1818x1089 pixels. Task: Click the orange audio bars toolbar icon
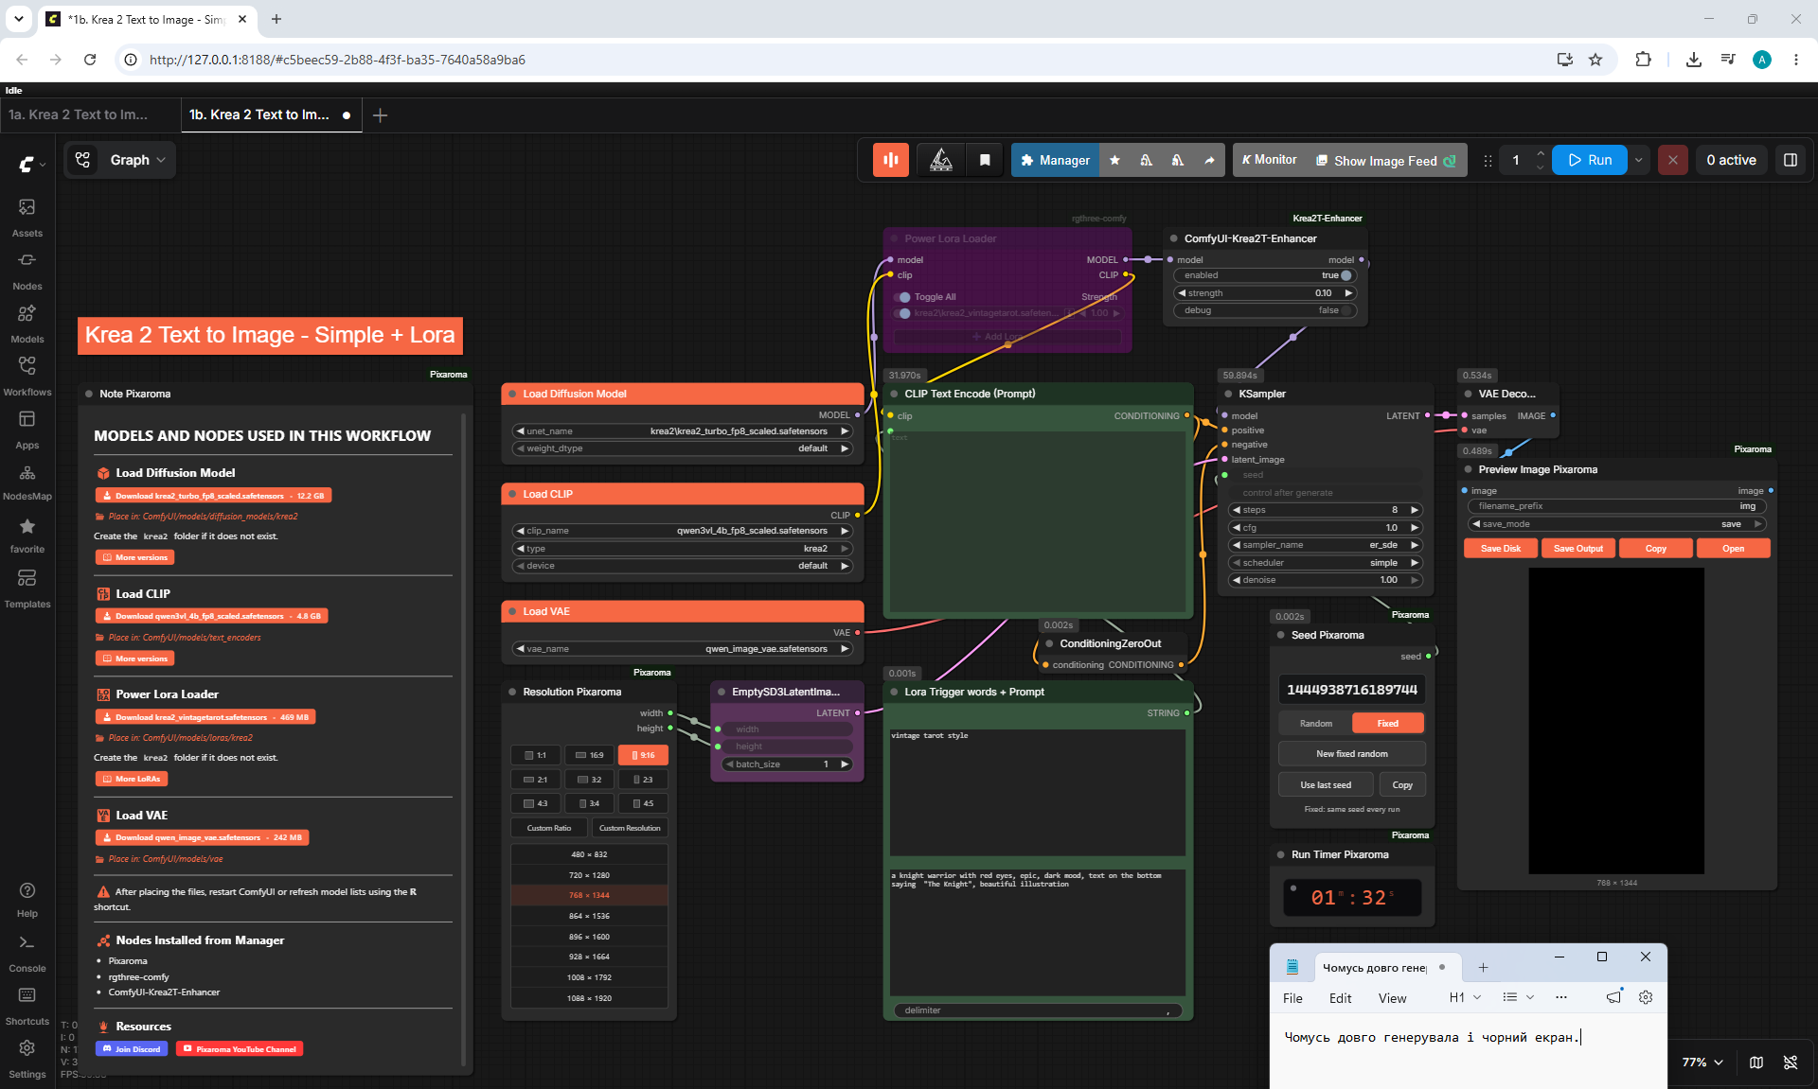(x=891, y=160)
